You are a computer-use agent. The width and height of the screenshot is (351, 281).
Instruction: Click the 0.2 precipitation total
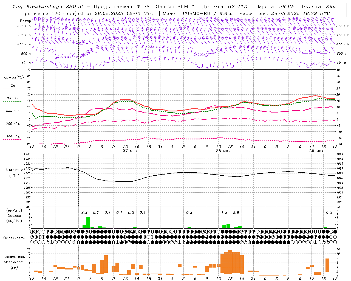(x=329, y=212)
